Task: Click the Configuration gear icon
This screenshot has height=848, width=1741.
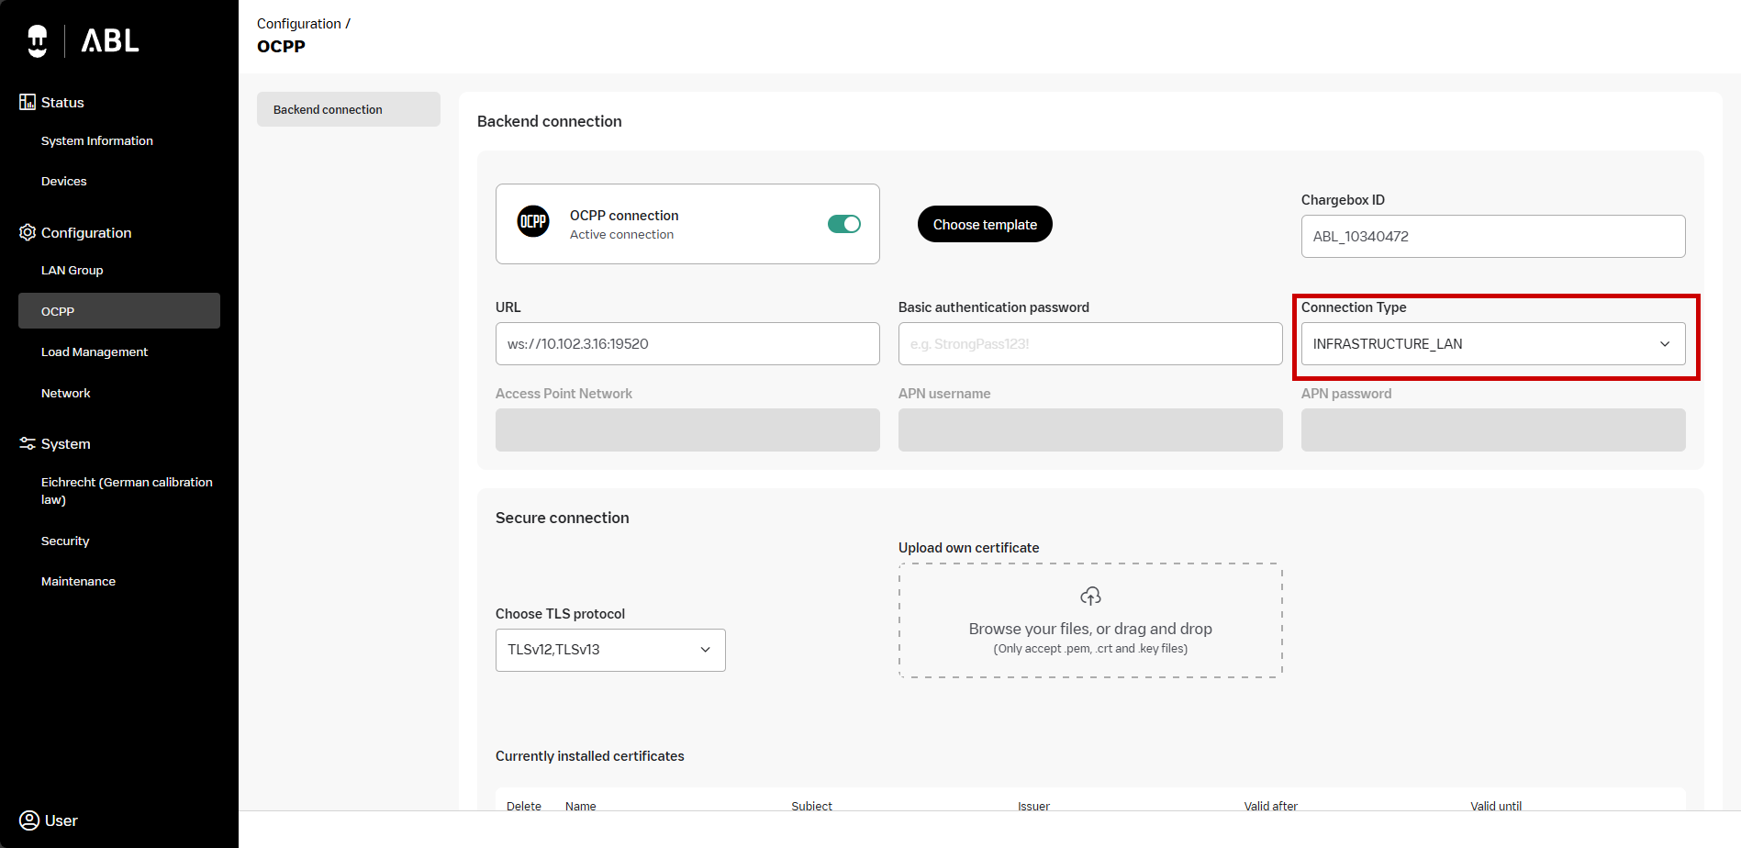Action: point(28,232)
